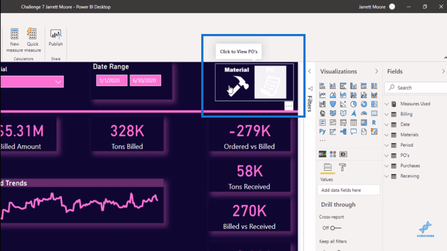
Task: Select the -279K Ordered vs Billed card
Action: 249,136
